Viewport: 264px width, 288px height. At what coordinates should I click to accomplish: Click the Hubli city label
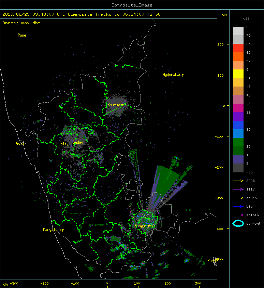(x=62, y=144)
